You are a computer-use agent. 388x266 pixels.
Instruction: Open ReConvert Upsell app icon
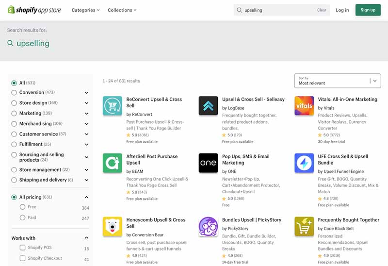pyautogui.click(x=113, y=106)
